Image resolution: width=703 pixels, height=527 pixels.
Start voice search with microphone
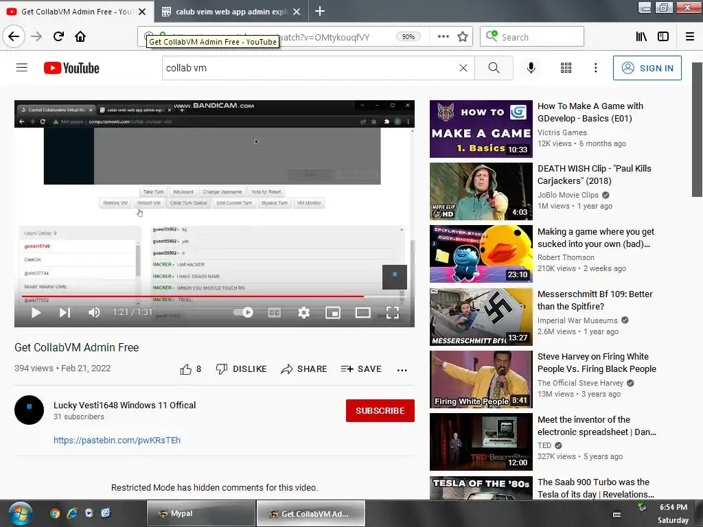click(x=531, y=68)
